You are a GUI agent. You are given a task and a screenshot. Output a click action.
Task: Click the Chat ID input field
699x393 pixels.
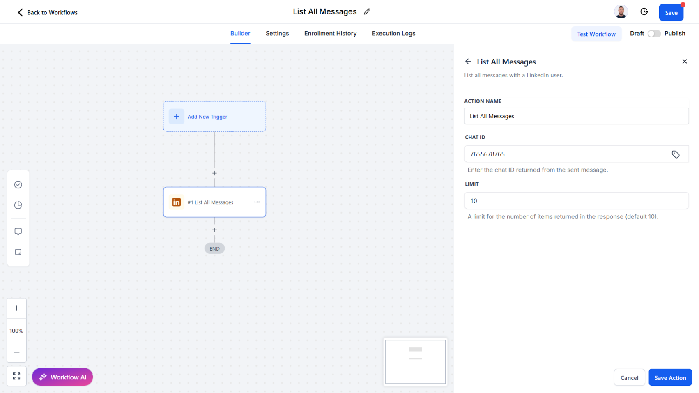point(567,154)
